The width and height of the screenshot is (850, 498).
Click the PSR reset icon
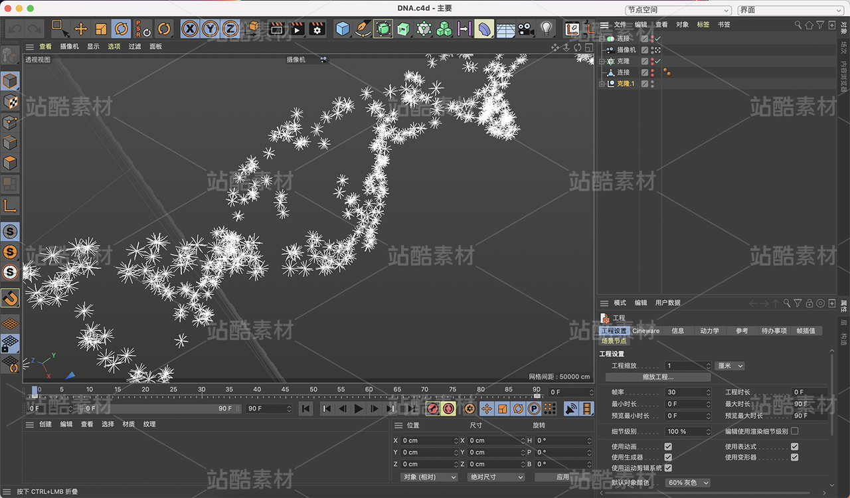pos(142,29)
